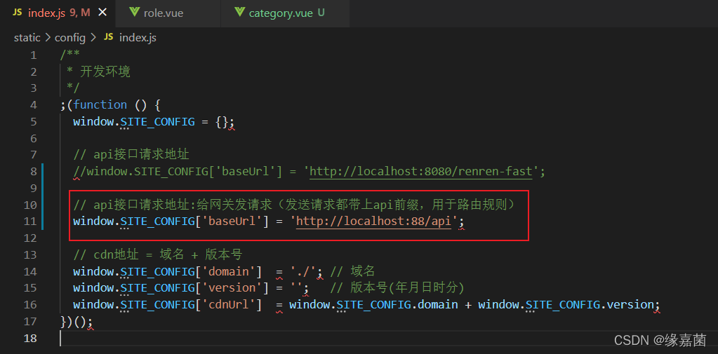Viewport: 718px width, 354px height.
Task: Click 'SITE_CONFIG.version' on line 16
Action: click(x=590, y=305)
